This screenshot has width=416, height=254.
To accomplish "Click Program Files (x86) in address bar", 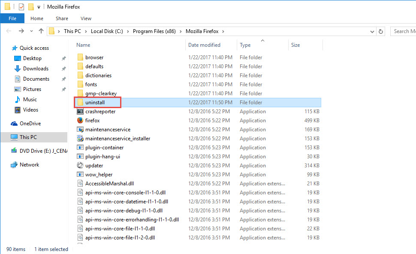I will (x=154, y=31).
